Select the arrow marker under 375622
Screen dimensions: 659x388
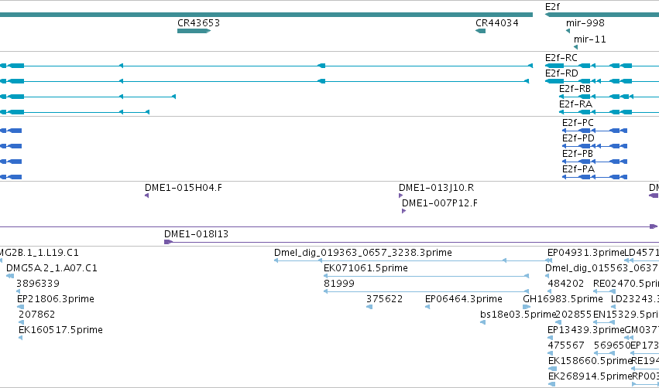(x=369, y=308)
